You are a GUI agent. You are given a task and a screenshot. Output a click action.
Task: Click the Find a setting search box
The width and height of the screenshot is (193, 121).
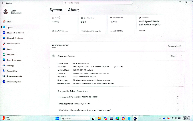point(98,3)
